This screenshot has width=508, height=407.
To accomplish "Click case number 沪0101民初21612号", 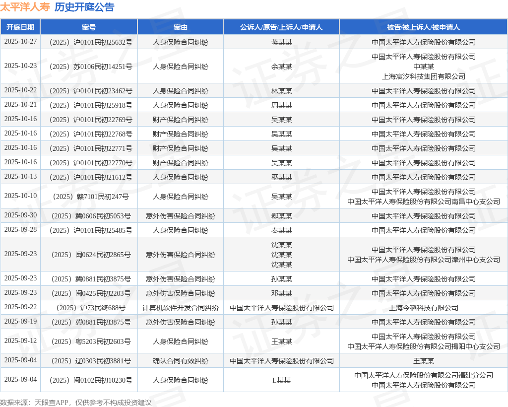I will coord(91,177).
